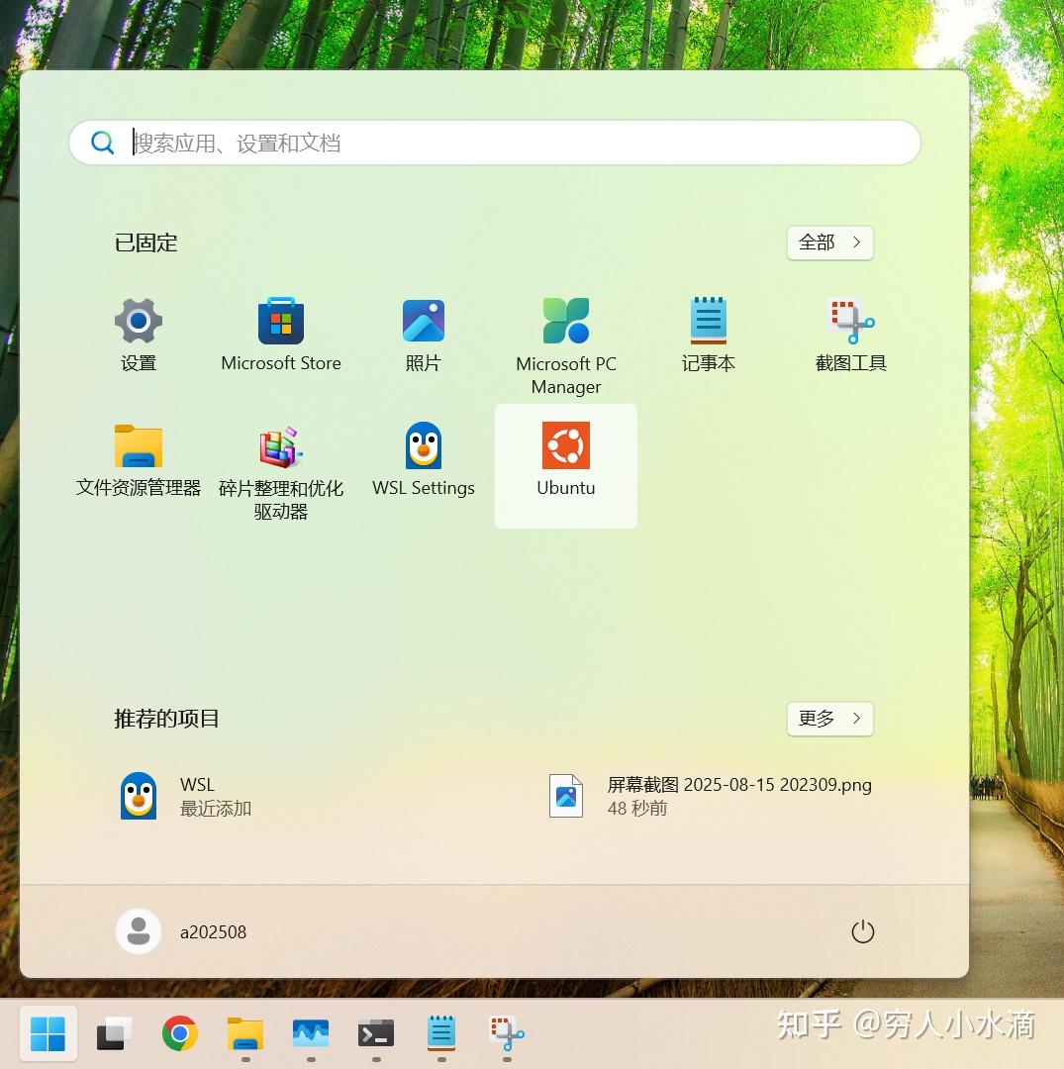Open Terminal from the taskbar
Image resolution: width=1064 pixels, height=1069 pixels.
375,1033
